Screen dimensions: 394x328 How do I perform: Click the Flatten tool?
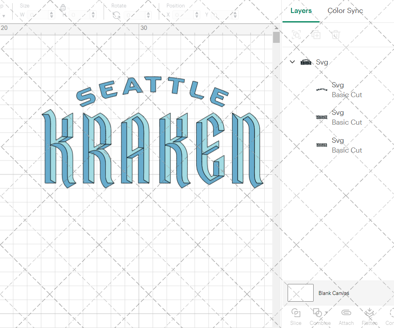point(370,317)
